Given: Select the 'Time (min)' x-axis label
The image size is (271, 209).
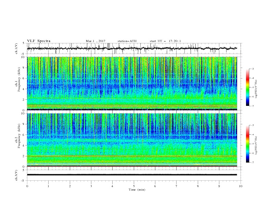Looking at the screenshot, I should (137, 190).
